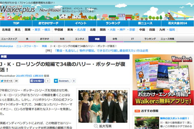Select the 横浜 city link

point(47,30)
